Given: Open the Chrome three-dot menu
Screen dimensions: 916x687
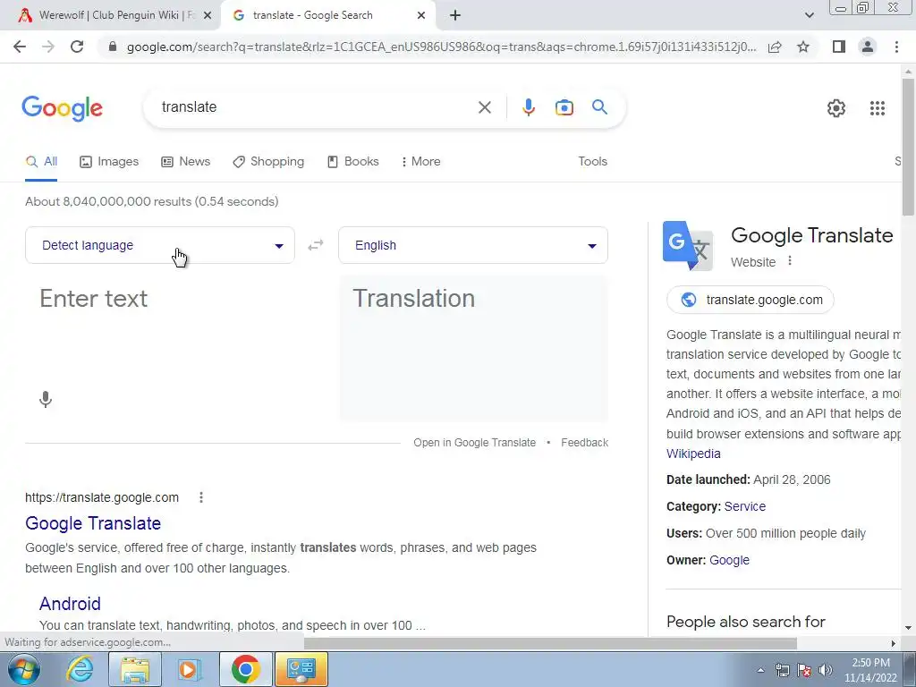Looking at the screenshot, I should point(896,47).
